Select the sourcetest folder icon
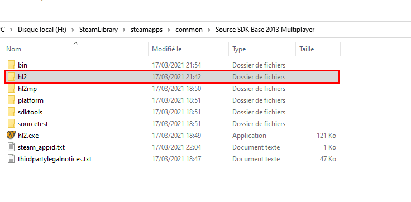Image resolution: width=411 pixels, height=202 pixels. [11, 124]
